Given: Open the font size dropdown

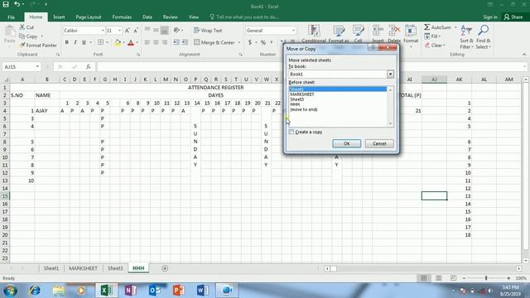Looking at the screenshot, I should point(119,31).
